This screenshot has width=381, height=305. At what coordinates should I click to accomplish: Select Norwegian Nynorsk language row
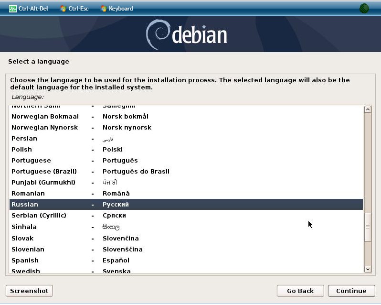click(x=186, y=128)
